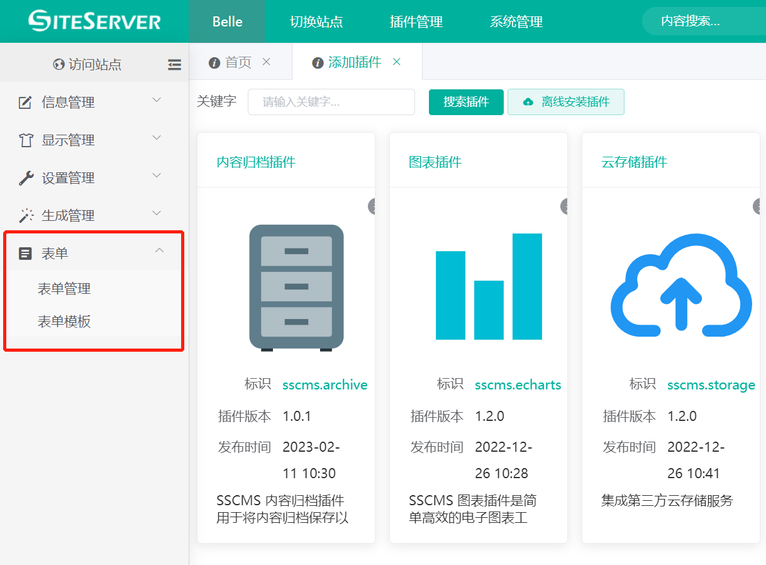Collapse the 表单 menu chevron

(159, 251)
